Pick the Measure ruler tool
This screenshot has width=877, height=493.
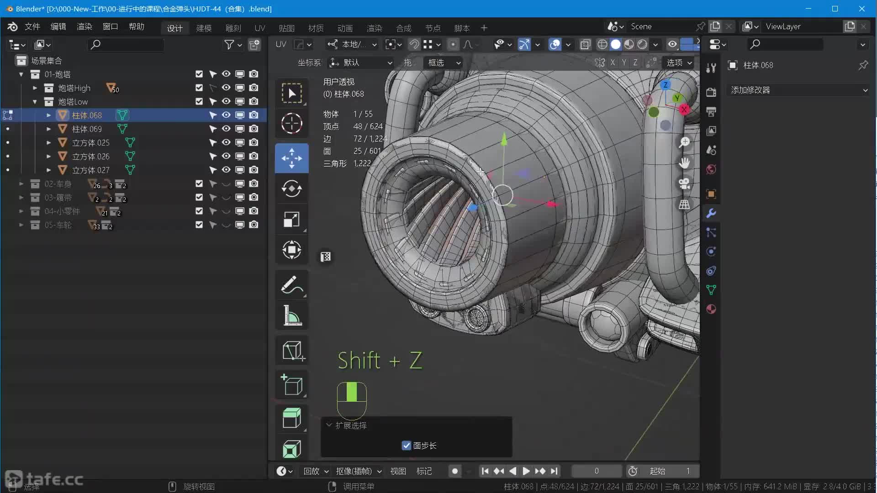(x=291, y=315)
